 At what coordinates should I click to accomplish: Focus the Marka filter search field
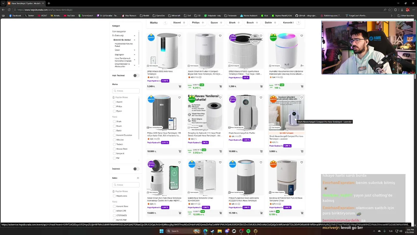coord(126,91)
